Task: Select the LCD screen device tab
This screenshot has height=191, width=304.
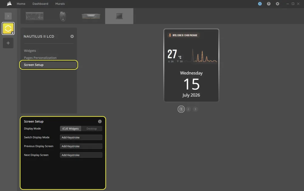Action: click(119, 16)
